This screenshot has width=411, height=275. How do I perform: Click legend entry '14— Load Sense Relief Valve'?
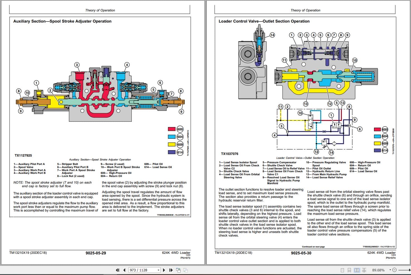click(x=324, y=177)
